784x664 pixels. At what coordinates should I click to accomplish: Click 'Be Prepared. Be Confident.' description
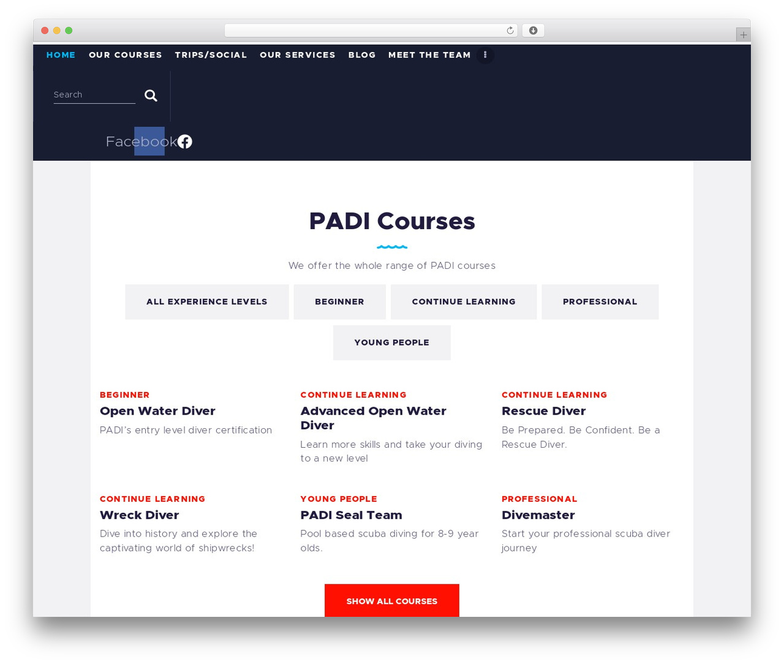click(x=581, y=437)
